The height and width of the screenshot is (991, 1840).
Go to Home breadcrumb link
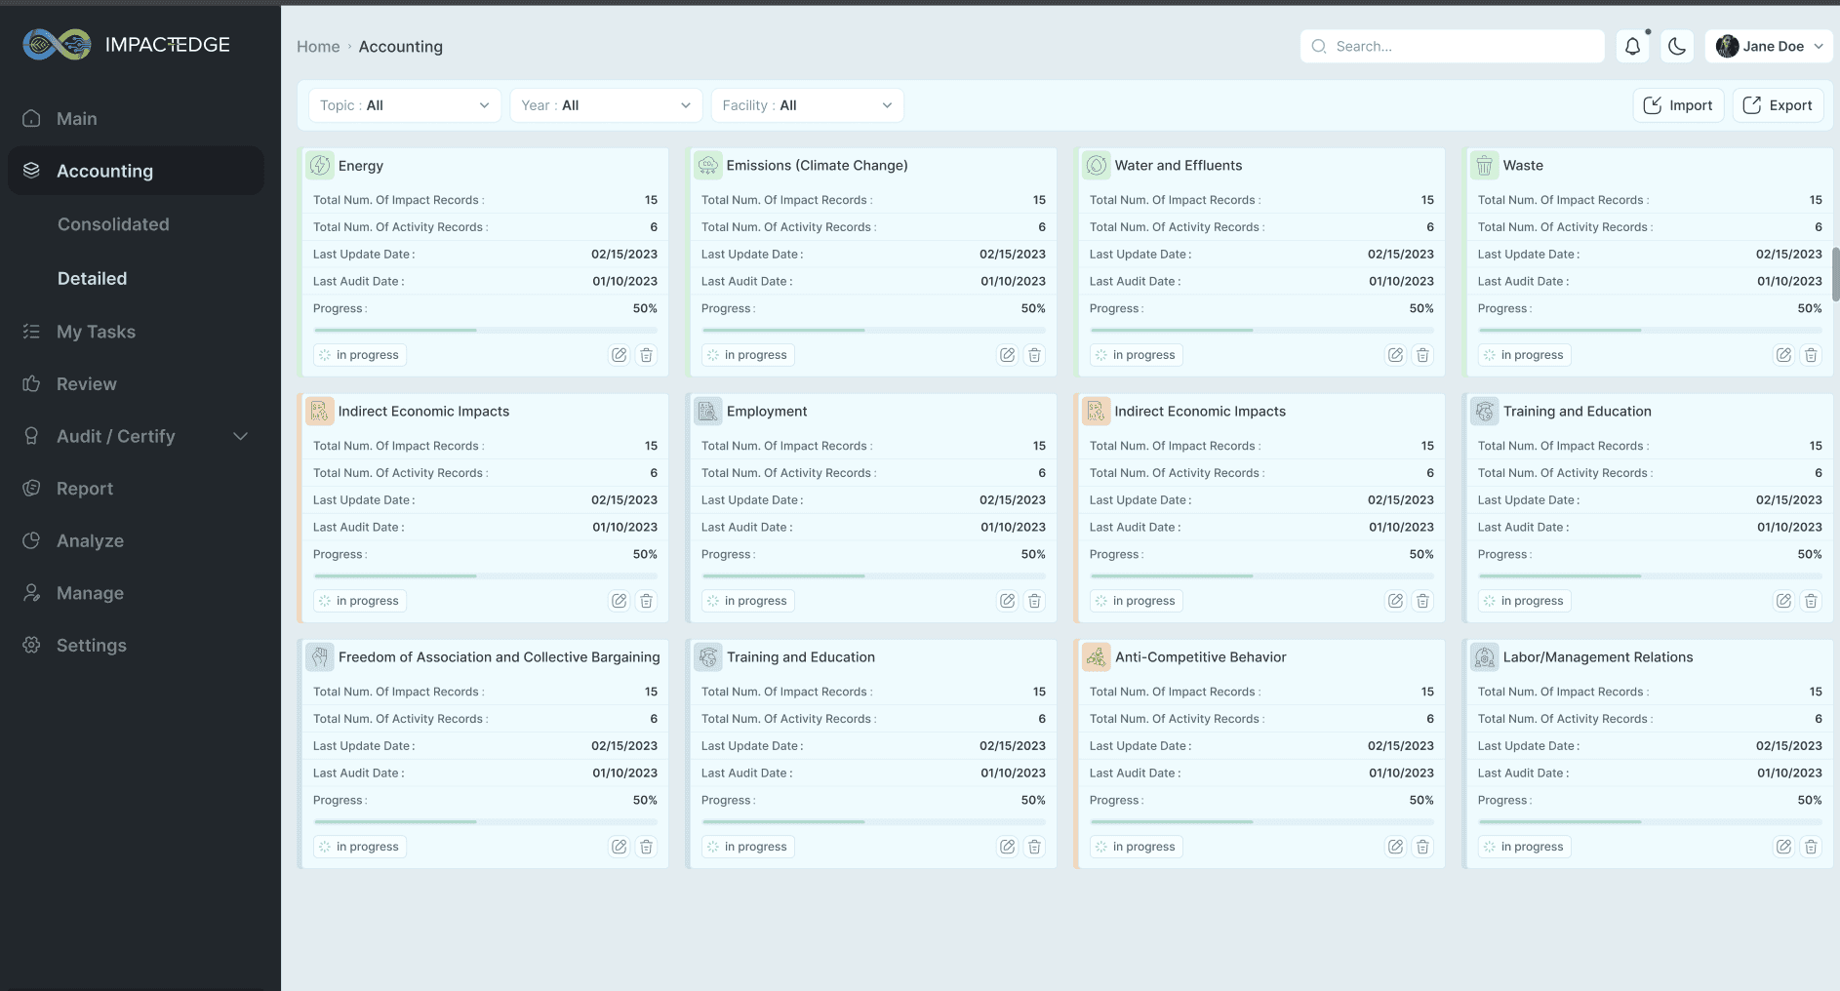[318, 47]
